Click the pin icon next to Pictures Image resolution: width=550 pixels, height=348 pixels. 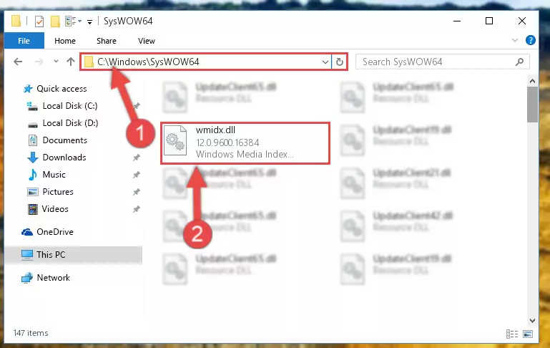[x=136, y=192]
